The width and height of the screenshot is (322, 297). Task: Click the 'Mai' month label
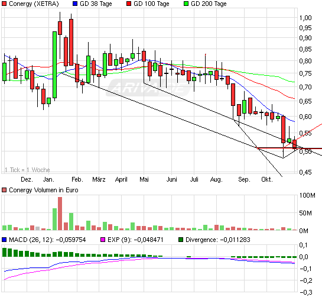tap(144, 179)
